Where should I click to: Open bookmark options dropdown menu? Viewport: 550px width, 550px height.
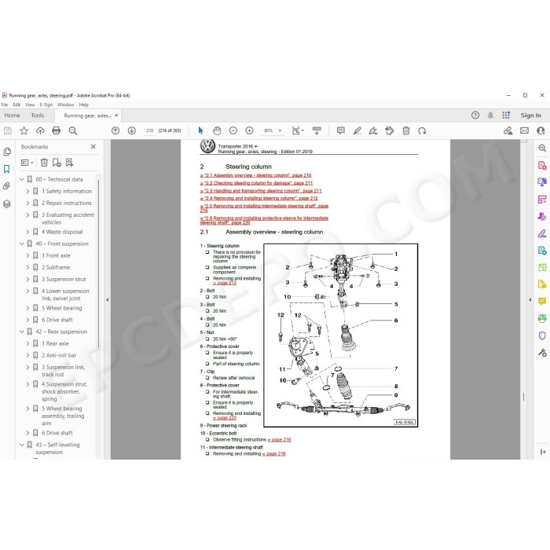(27, 163)
